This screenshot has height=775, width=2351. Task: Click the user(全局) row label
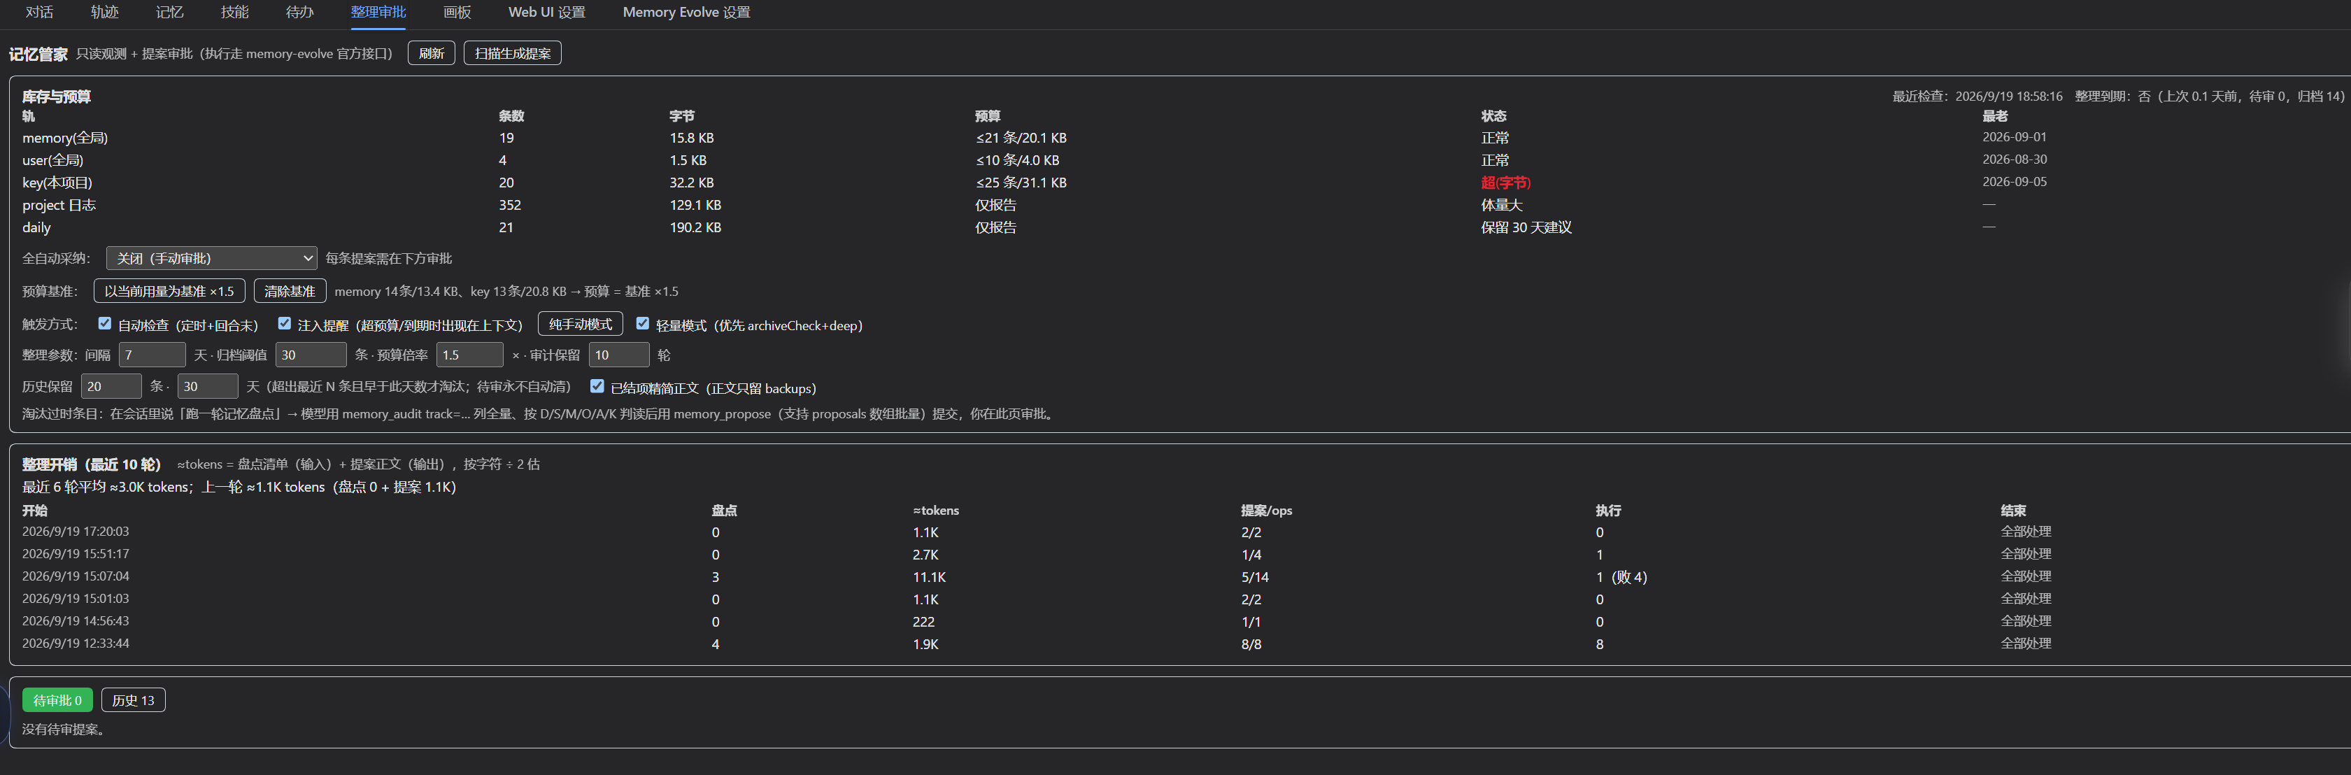(53, 161)
